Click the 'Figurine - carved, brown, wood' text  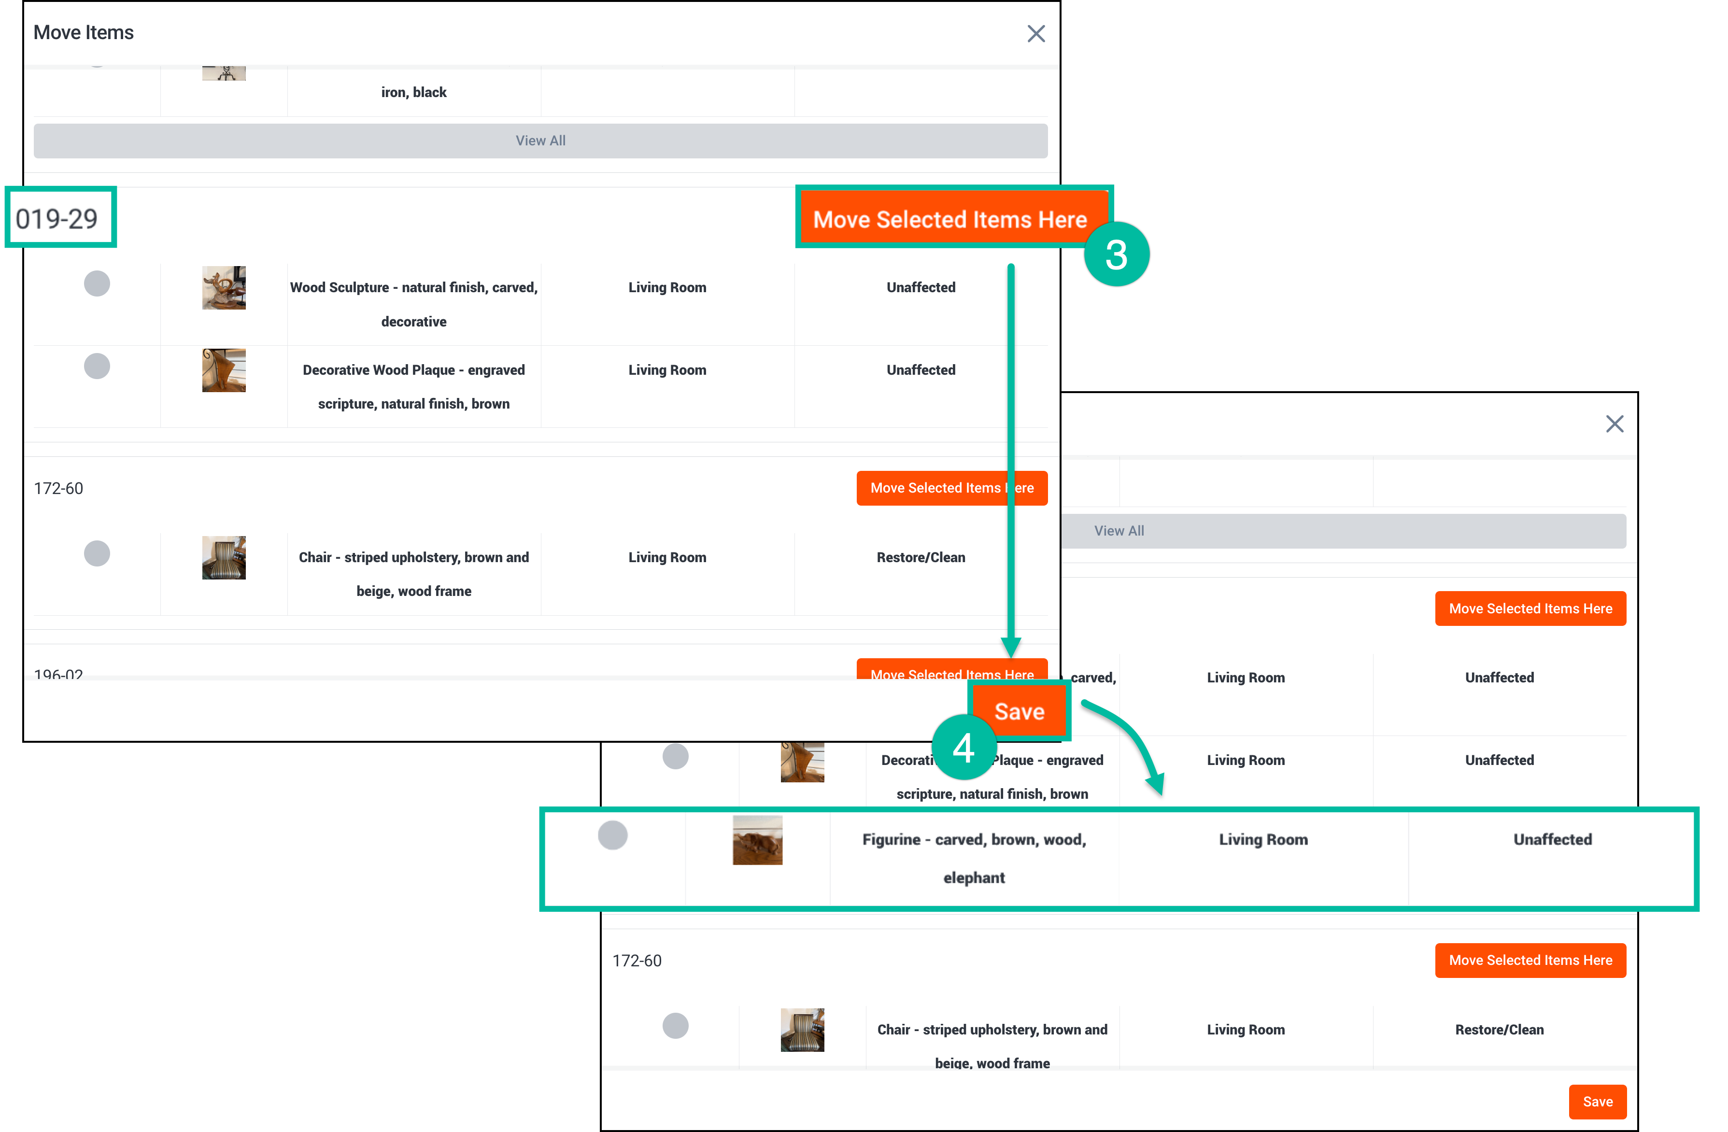[x=975, y=839]
